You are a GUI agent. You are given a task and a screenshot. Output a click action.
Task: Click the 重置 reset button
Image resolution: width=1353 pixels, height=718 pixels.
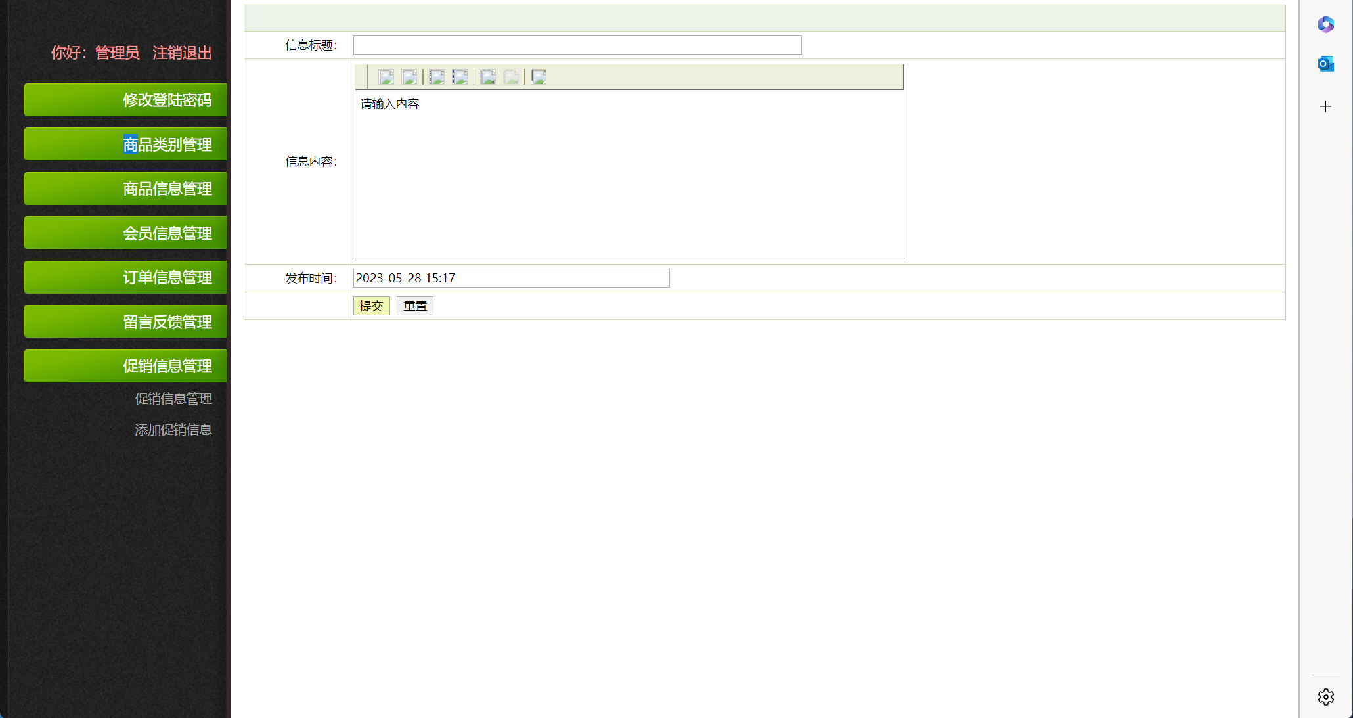pyautogui.click(x=414, y=306)
